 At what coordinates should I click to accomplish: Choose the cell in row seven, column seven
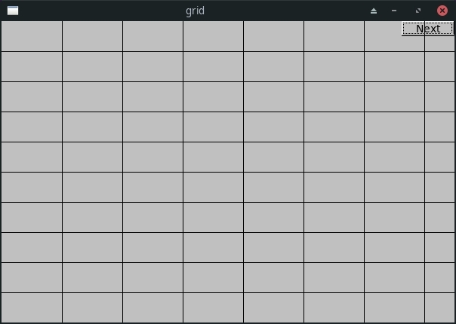click(x=395, y=218)
